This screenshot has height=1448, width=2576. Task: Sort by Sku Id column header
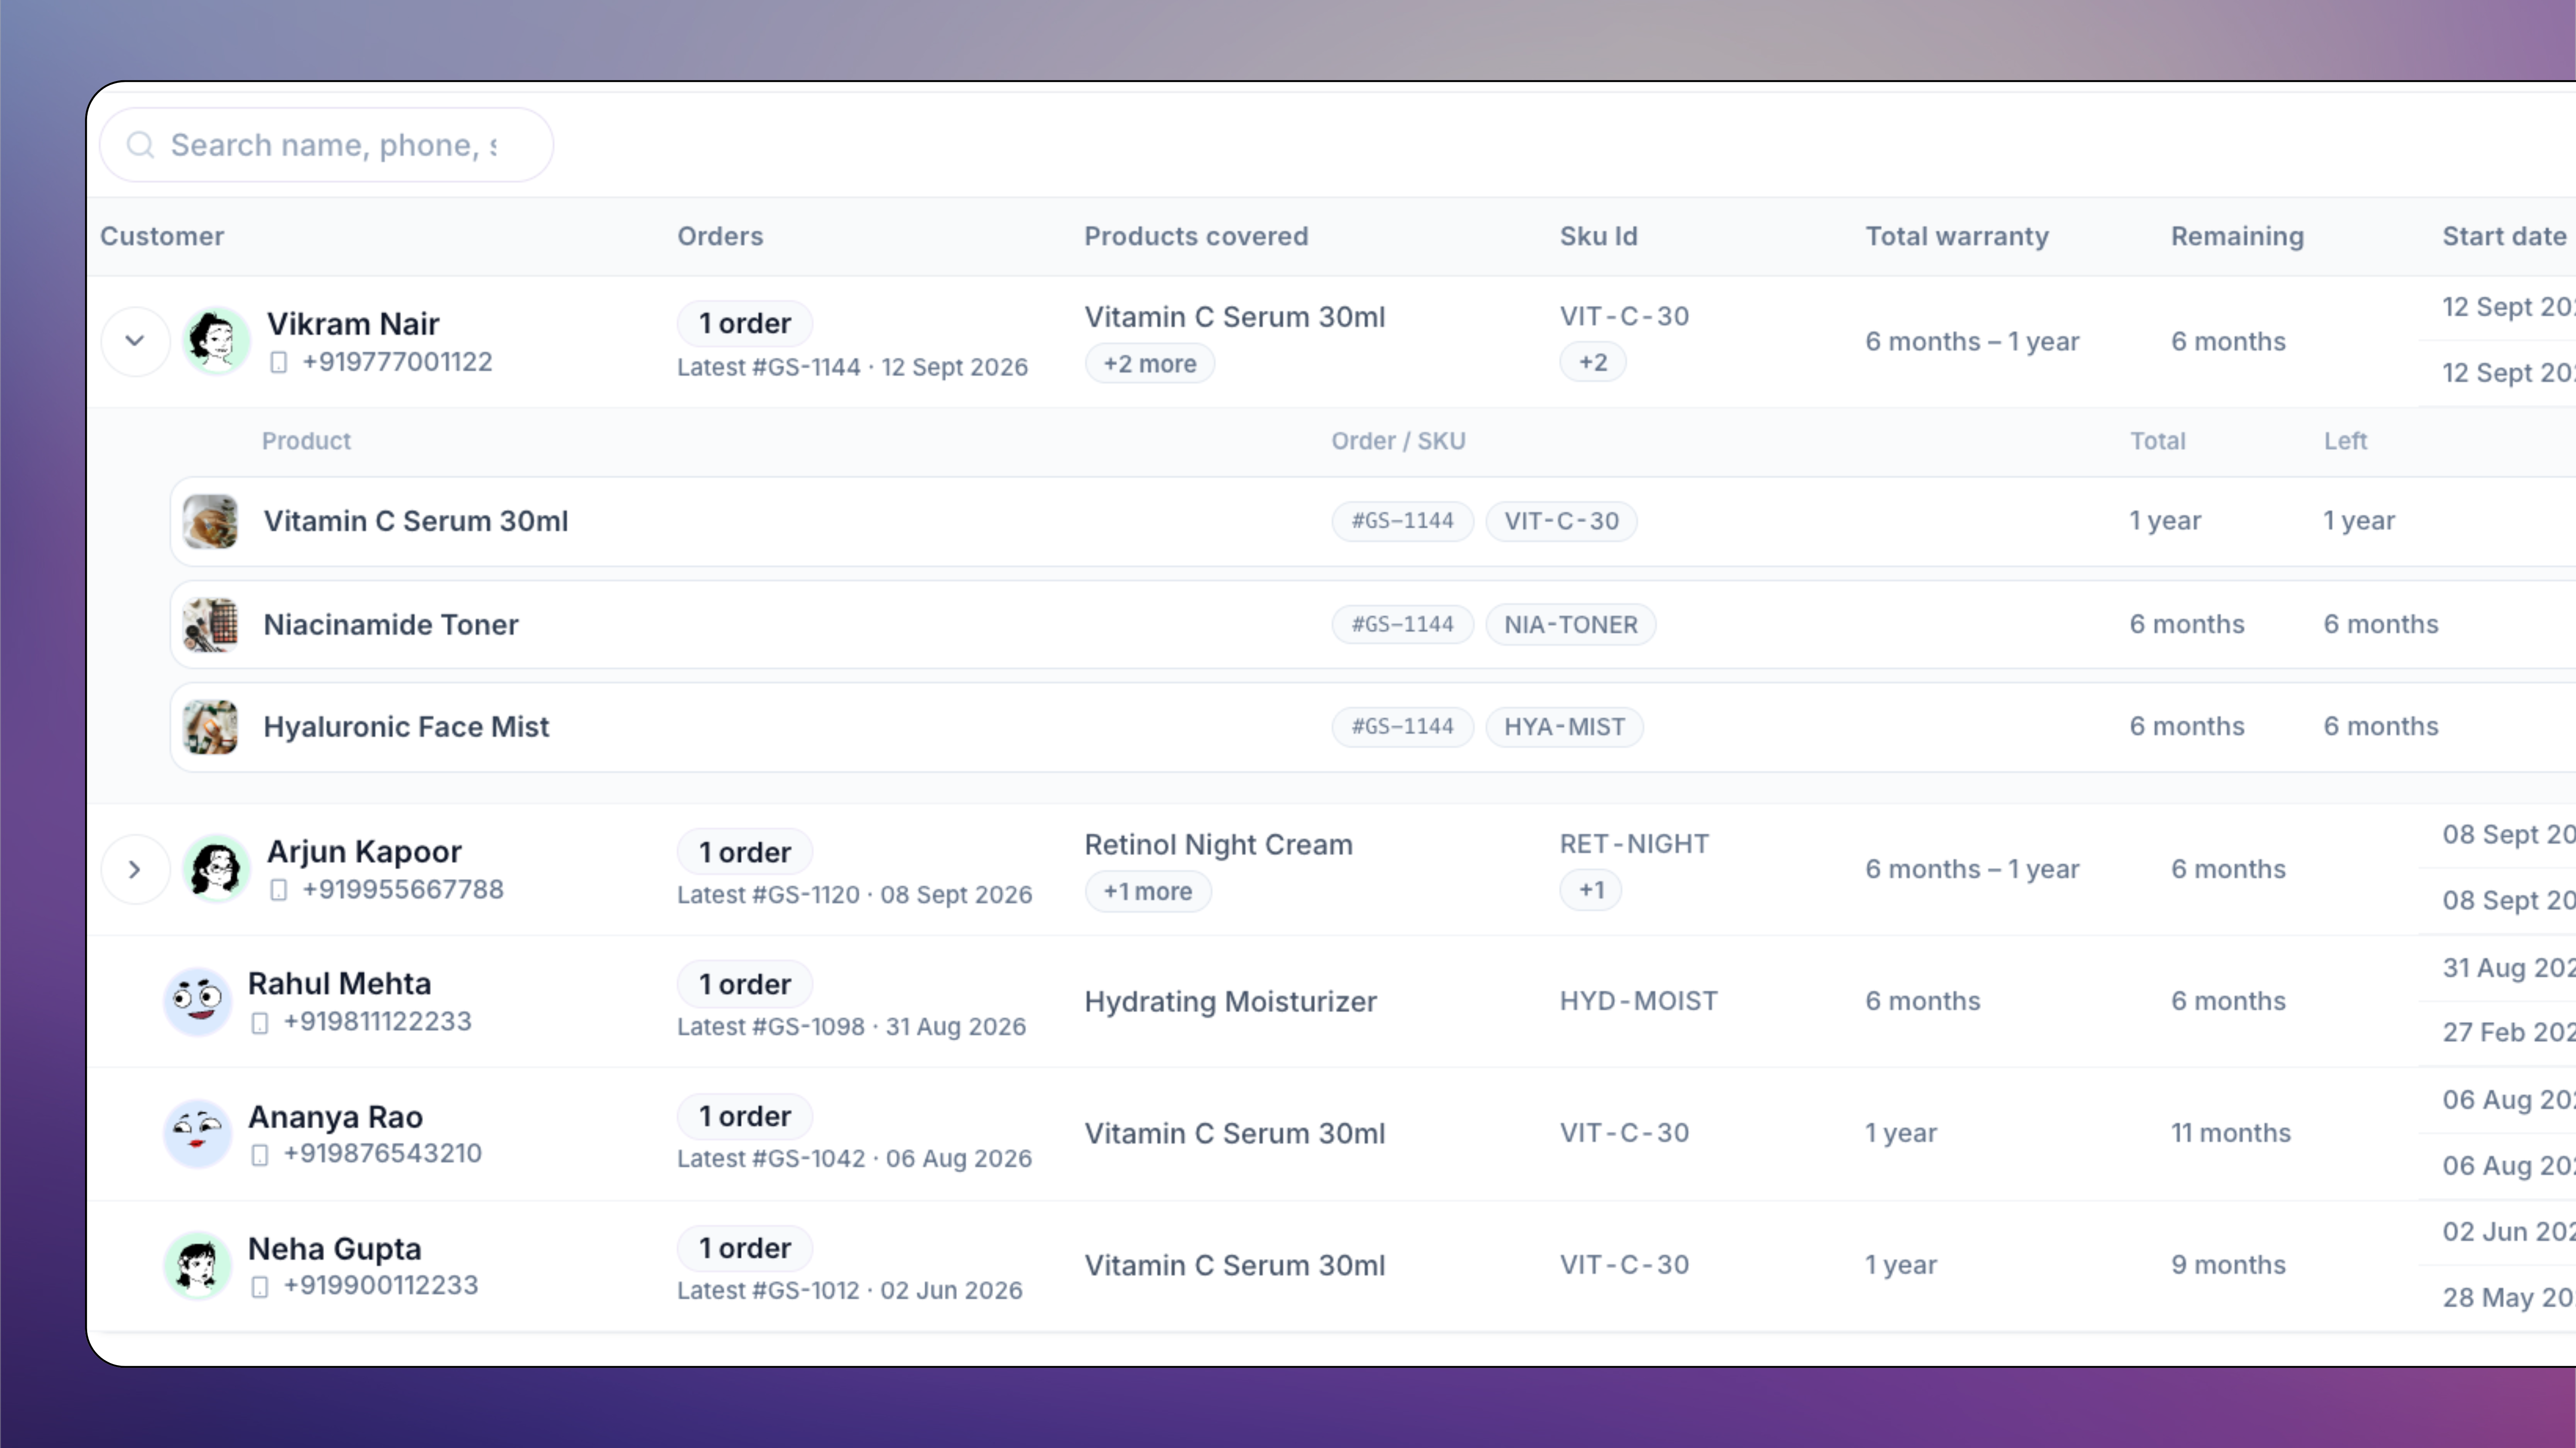tap(1598, 237)
